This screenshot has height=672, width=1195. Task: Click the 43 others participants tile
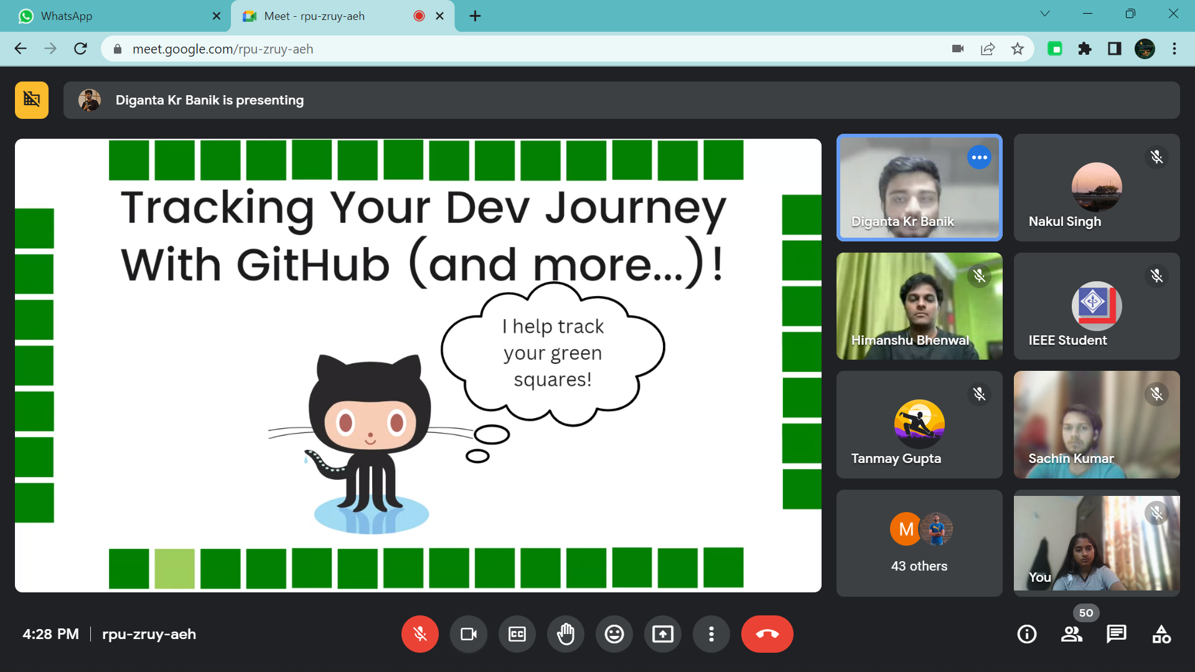click(x=919, y=543)
